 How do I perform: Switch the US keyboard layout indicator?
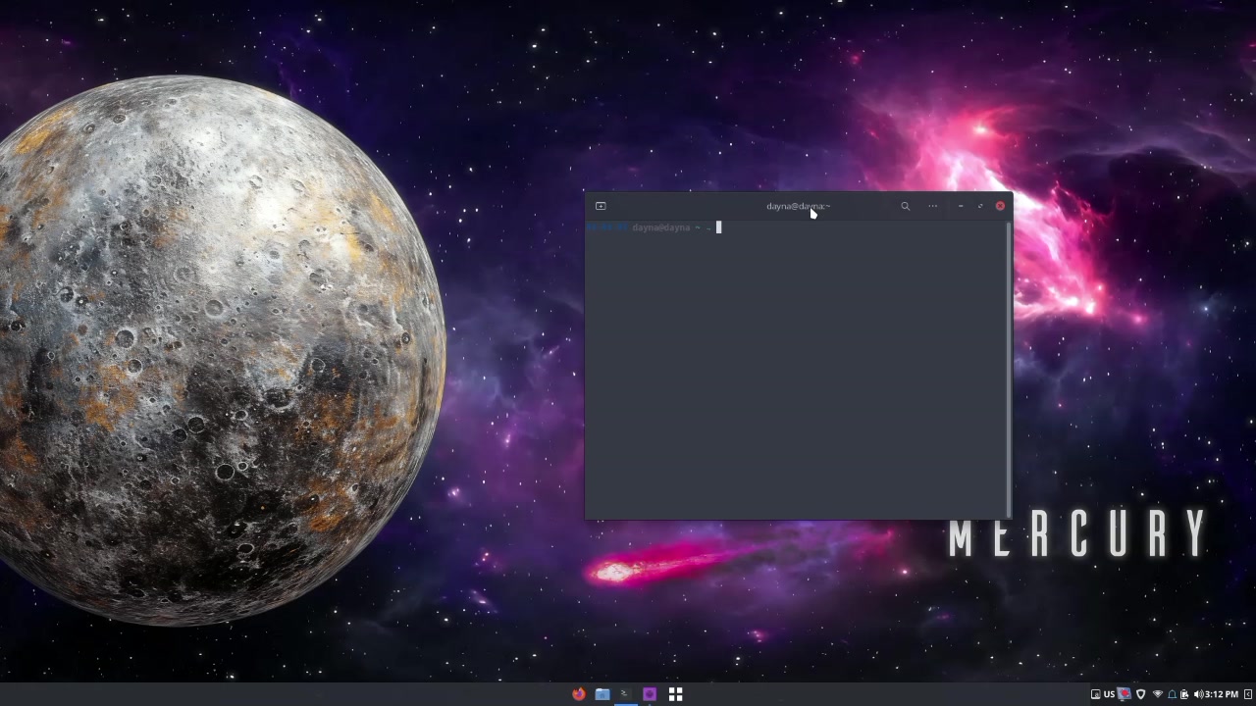(1109, 694)
